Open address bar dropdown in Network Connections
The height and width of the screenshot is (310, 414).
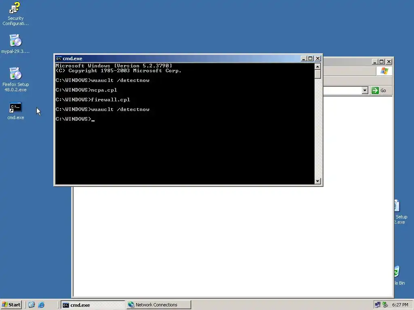click(x=365, y=90)
